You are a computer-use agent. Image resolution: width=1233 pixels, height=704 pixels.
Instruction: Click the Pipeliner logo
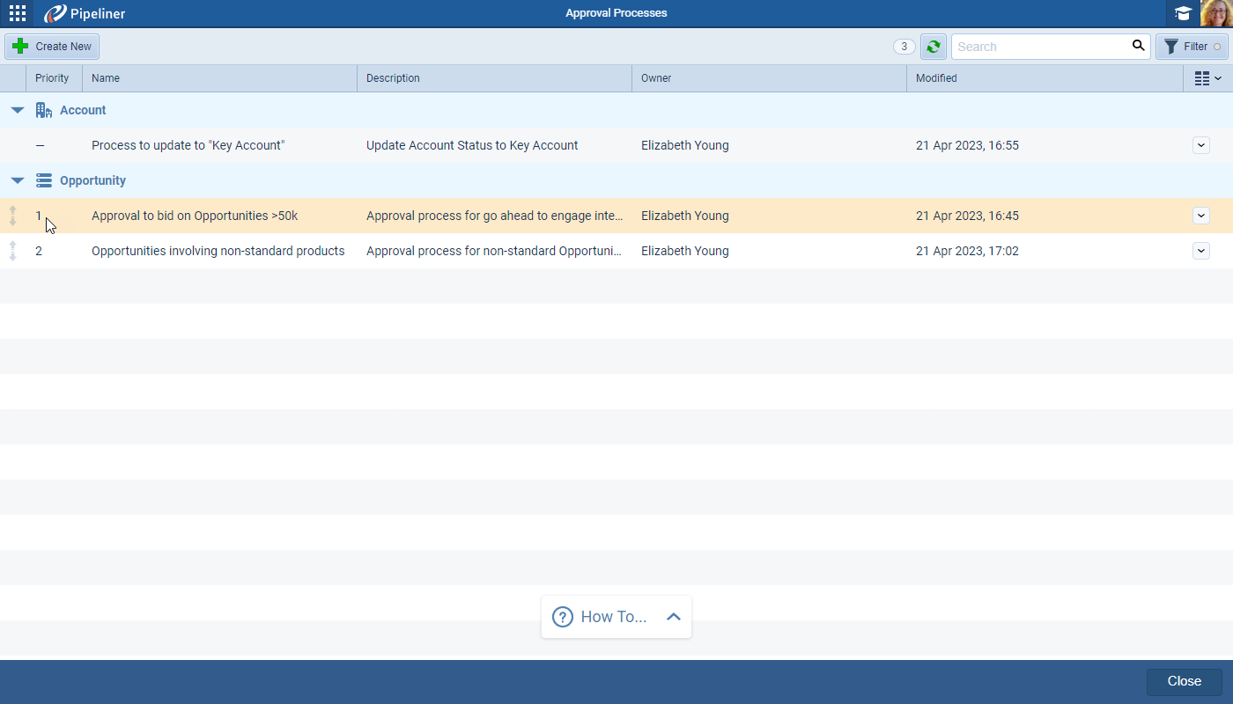(85, 13)
